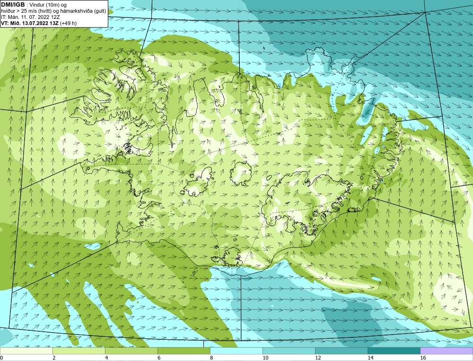Click the DMI/IGB title text
Screen dimensions: 473x361
point(13,5)
